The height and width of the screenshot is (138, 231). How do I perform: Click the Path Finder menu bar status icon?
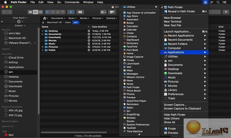(x=205, y=2)
